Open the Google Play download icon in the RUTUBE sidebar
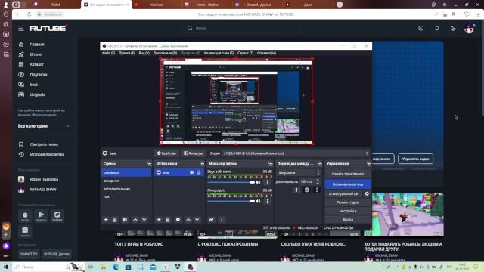The width and height of the screenshot is (484, 272). tap(41, 215)
